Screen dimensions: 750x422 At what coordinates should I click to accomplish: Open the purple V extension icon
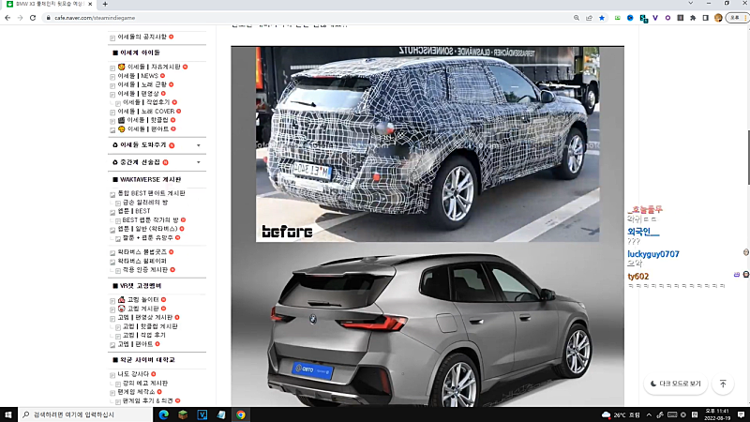point(655,18)
